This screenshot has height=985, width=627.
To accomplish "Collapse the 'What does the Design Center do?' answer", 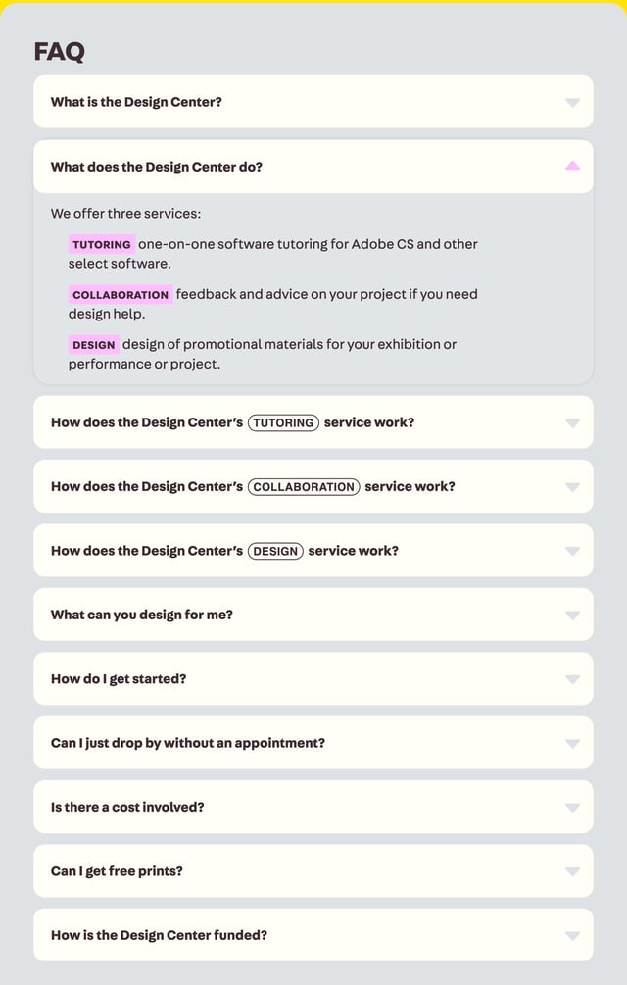I will [x=313, y=167].
